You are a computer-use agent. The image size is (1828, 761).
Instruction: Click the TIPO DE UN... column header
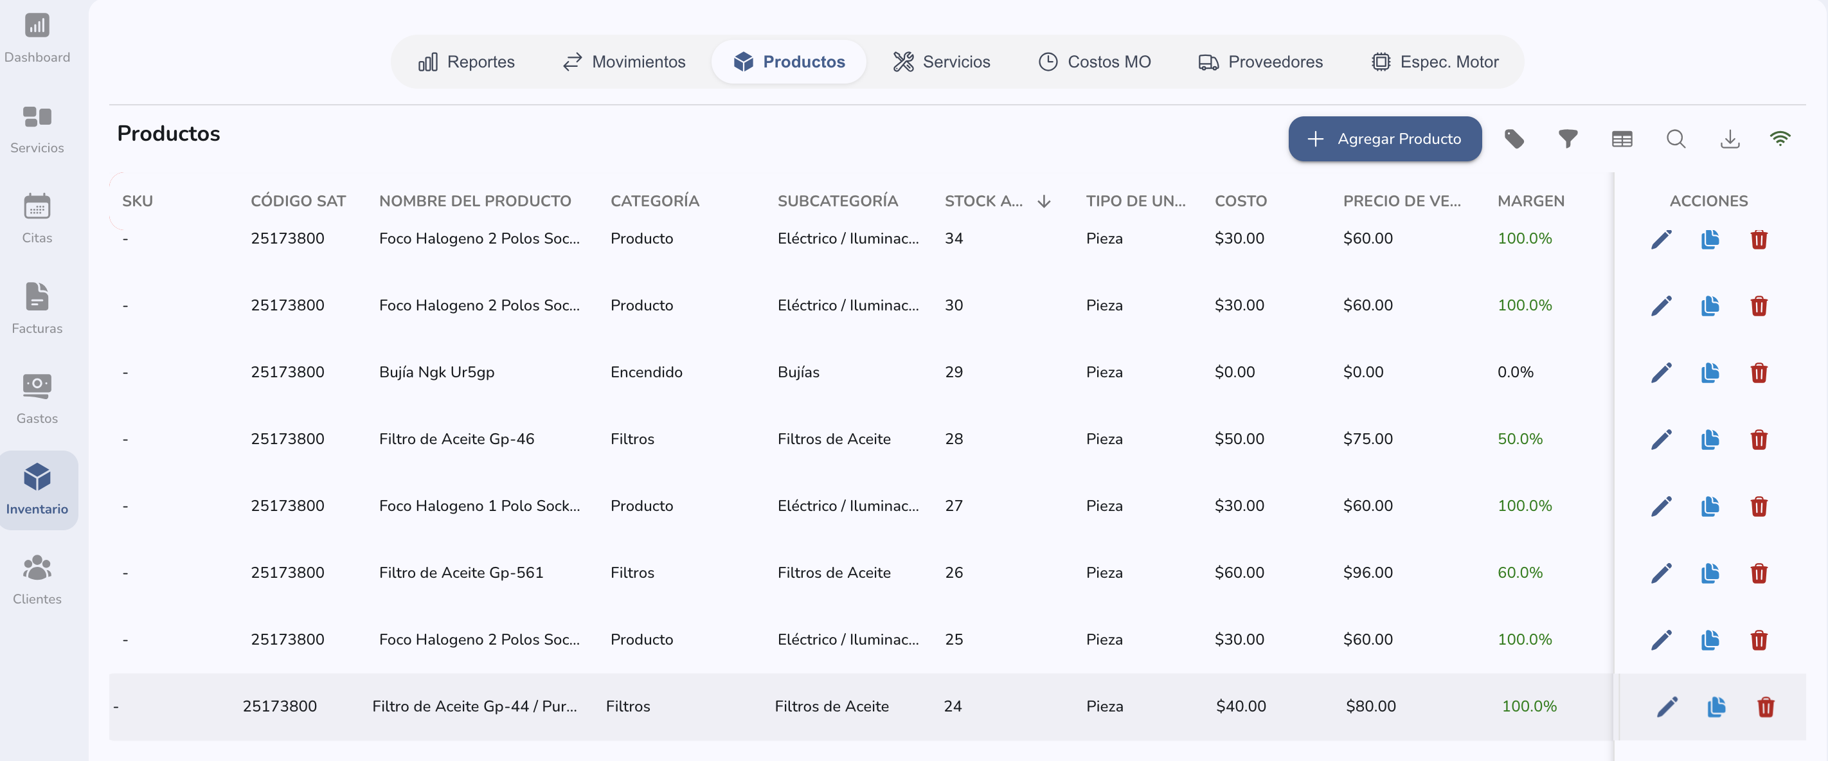click(x=1135, y=201)
